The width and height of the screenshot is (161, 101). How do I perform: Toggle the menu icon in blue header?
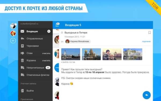[x=57, y=25]
